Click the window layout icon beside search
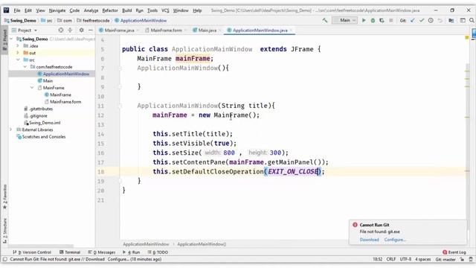This screenshot has height=268, width=476. tap(463, 20)
